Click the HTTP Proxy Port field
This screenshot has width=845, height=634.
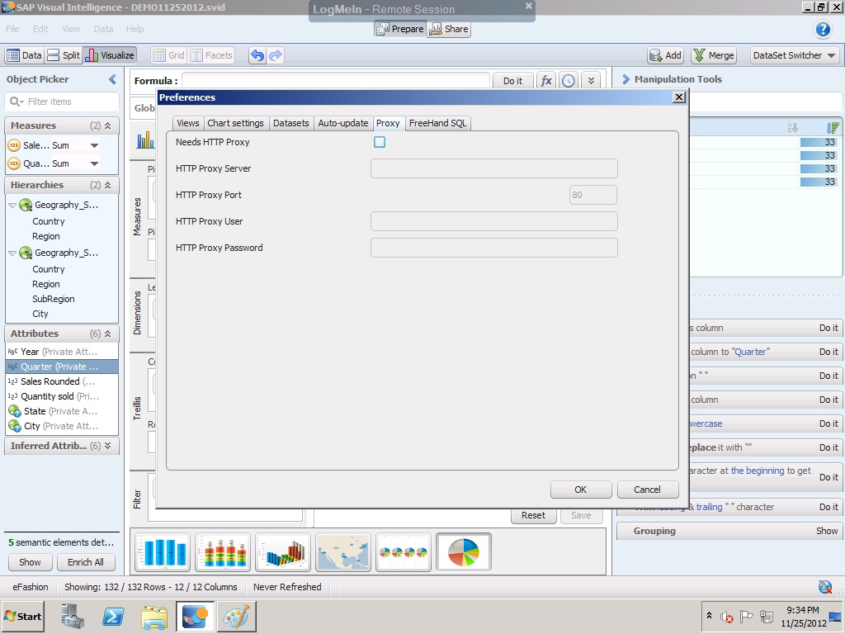(592, 195)
